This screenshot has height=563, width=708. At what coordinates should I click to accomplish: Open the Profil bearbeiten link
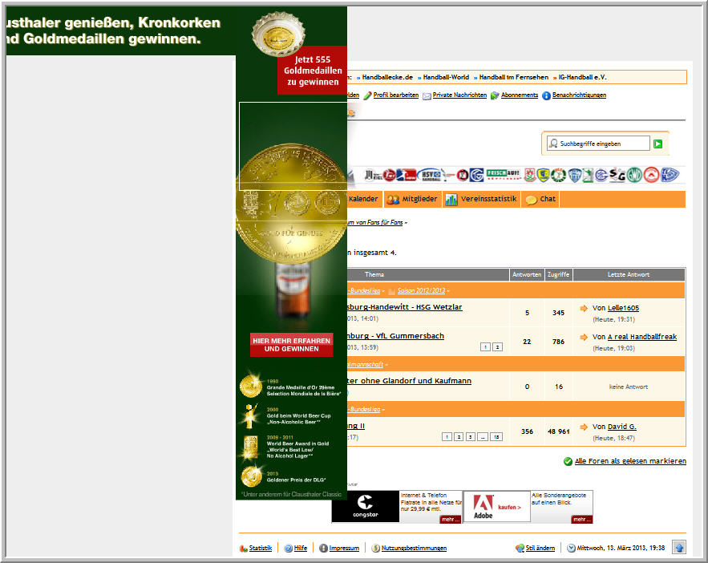(x=395, y=95)
